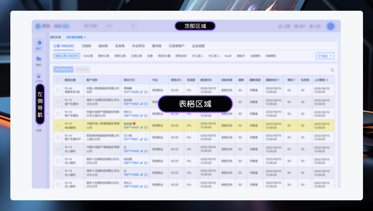Expand the collapsed sidebar arrow handle
The width and height of the screenshot is (373, 211).
[x=47, y=113]
